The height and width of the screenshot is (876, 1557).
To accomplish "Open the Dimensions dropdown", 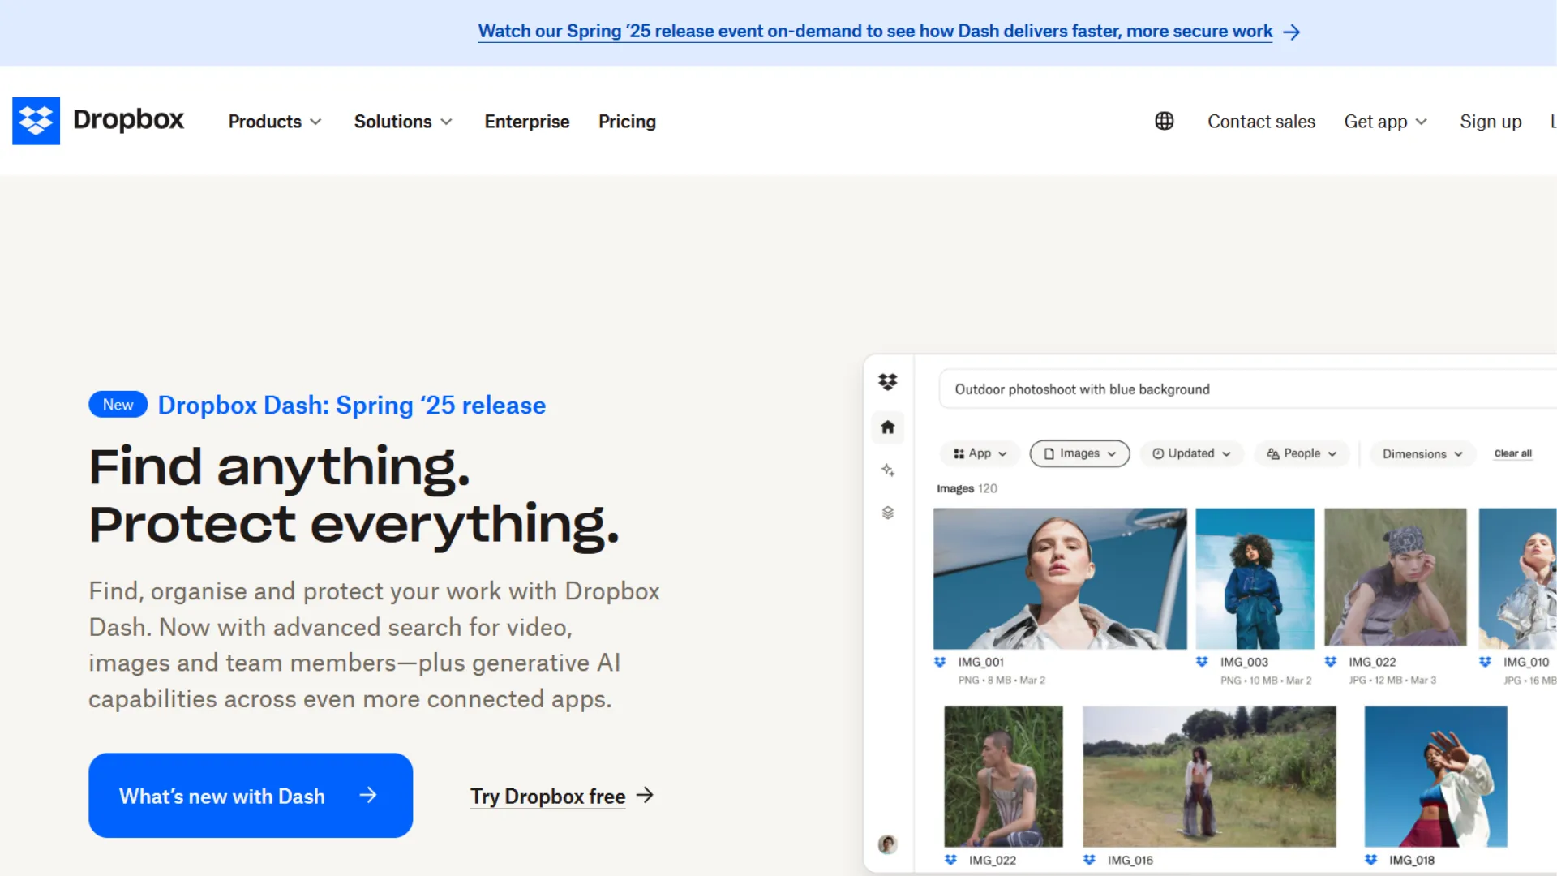I will click(1422, 453).
